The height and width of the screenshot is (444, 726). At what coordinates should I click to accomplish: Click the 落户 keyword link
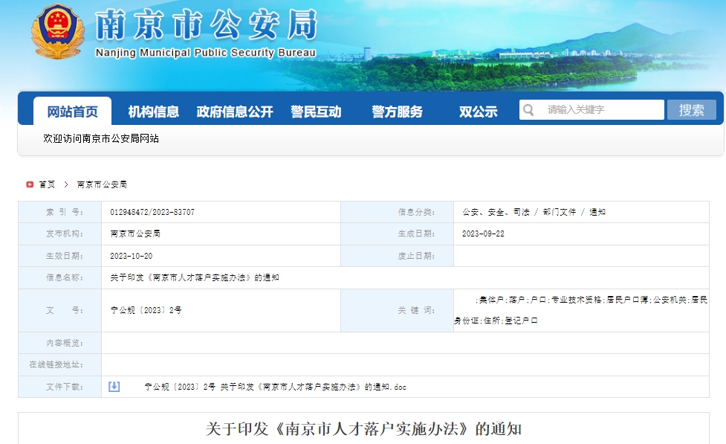[518, 299]
